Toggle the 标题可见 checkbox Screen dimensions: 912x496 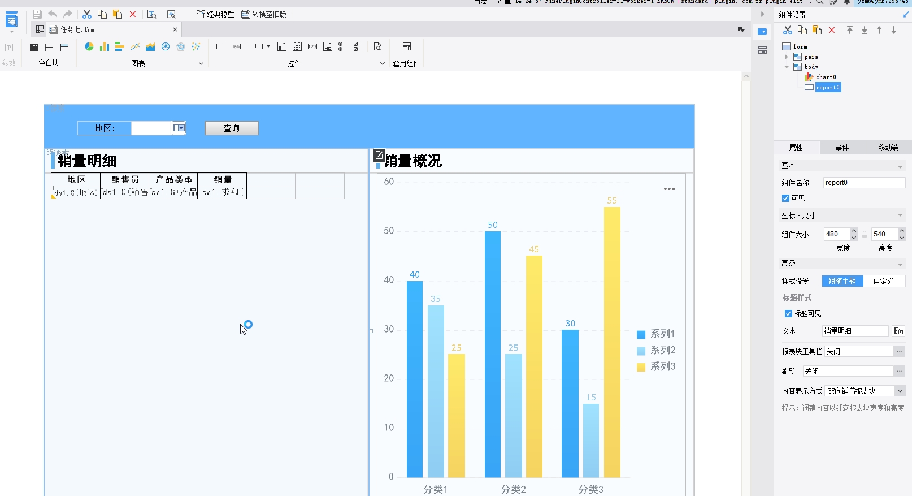pos(788,313)
